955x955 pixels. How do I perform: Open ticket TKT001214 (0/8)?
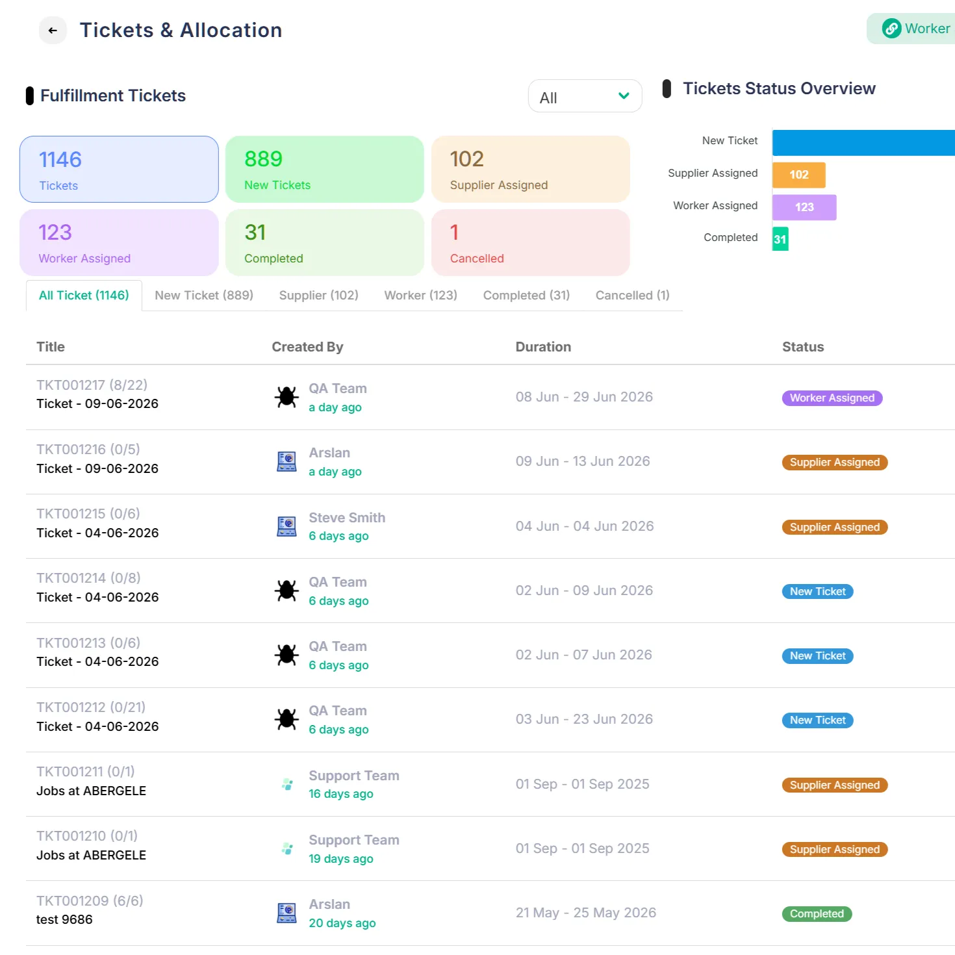tap(88, 578)
